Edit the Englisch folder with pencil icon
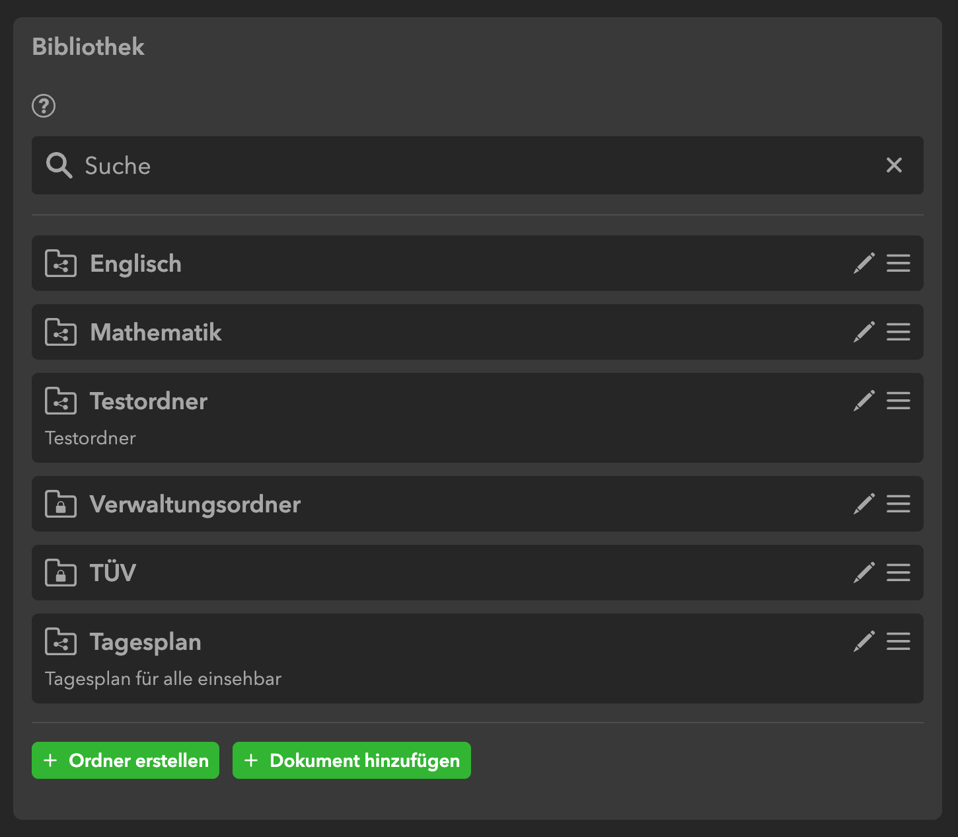 point(864,263)
